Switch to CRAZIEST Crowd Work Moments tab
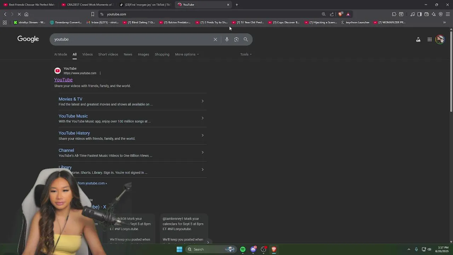453x255 pixels. click(87, 5)
